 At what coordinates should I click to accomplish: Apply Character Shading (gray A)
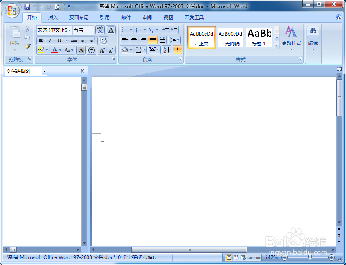tap(81, 50)
